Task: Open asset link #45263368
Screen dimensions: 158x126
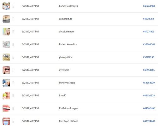Action: 149,6
